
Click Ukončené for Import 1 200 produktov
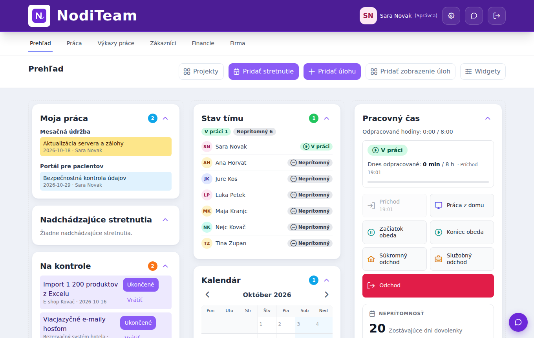[x=141, y=285]
